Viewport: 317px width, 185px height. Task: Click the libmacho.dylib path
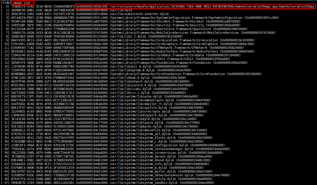point(135,126)
